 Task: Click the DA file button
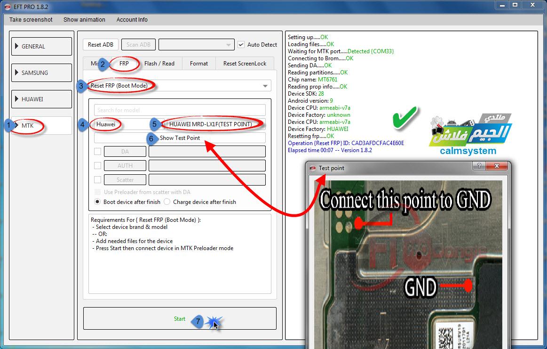pos(125,151)
